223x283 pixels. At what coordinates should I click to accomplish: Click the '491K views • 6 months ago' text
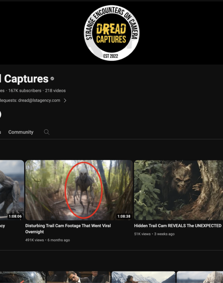click(48, 240)
